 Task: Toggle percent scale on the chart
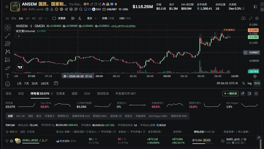click(x=243, y=83)
